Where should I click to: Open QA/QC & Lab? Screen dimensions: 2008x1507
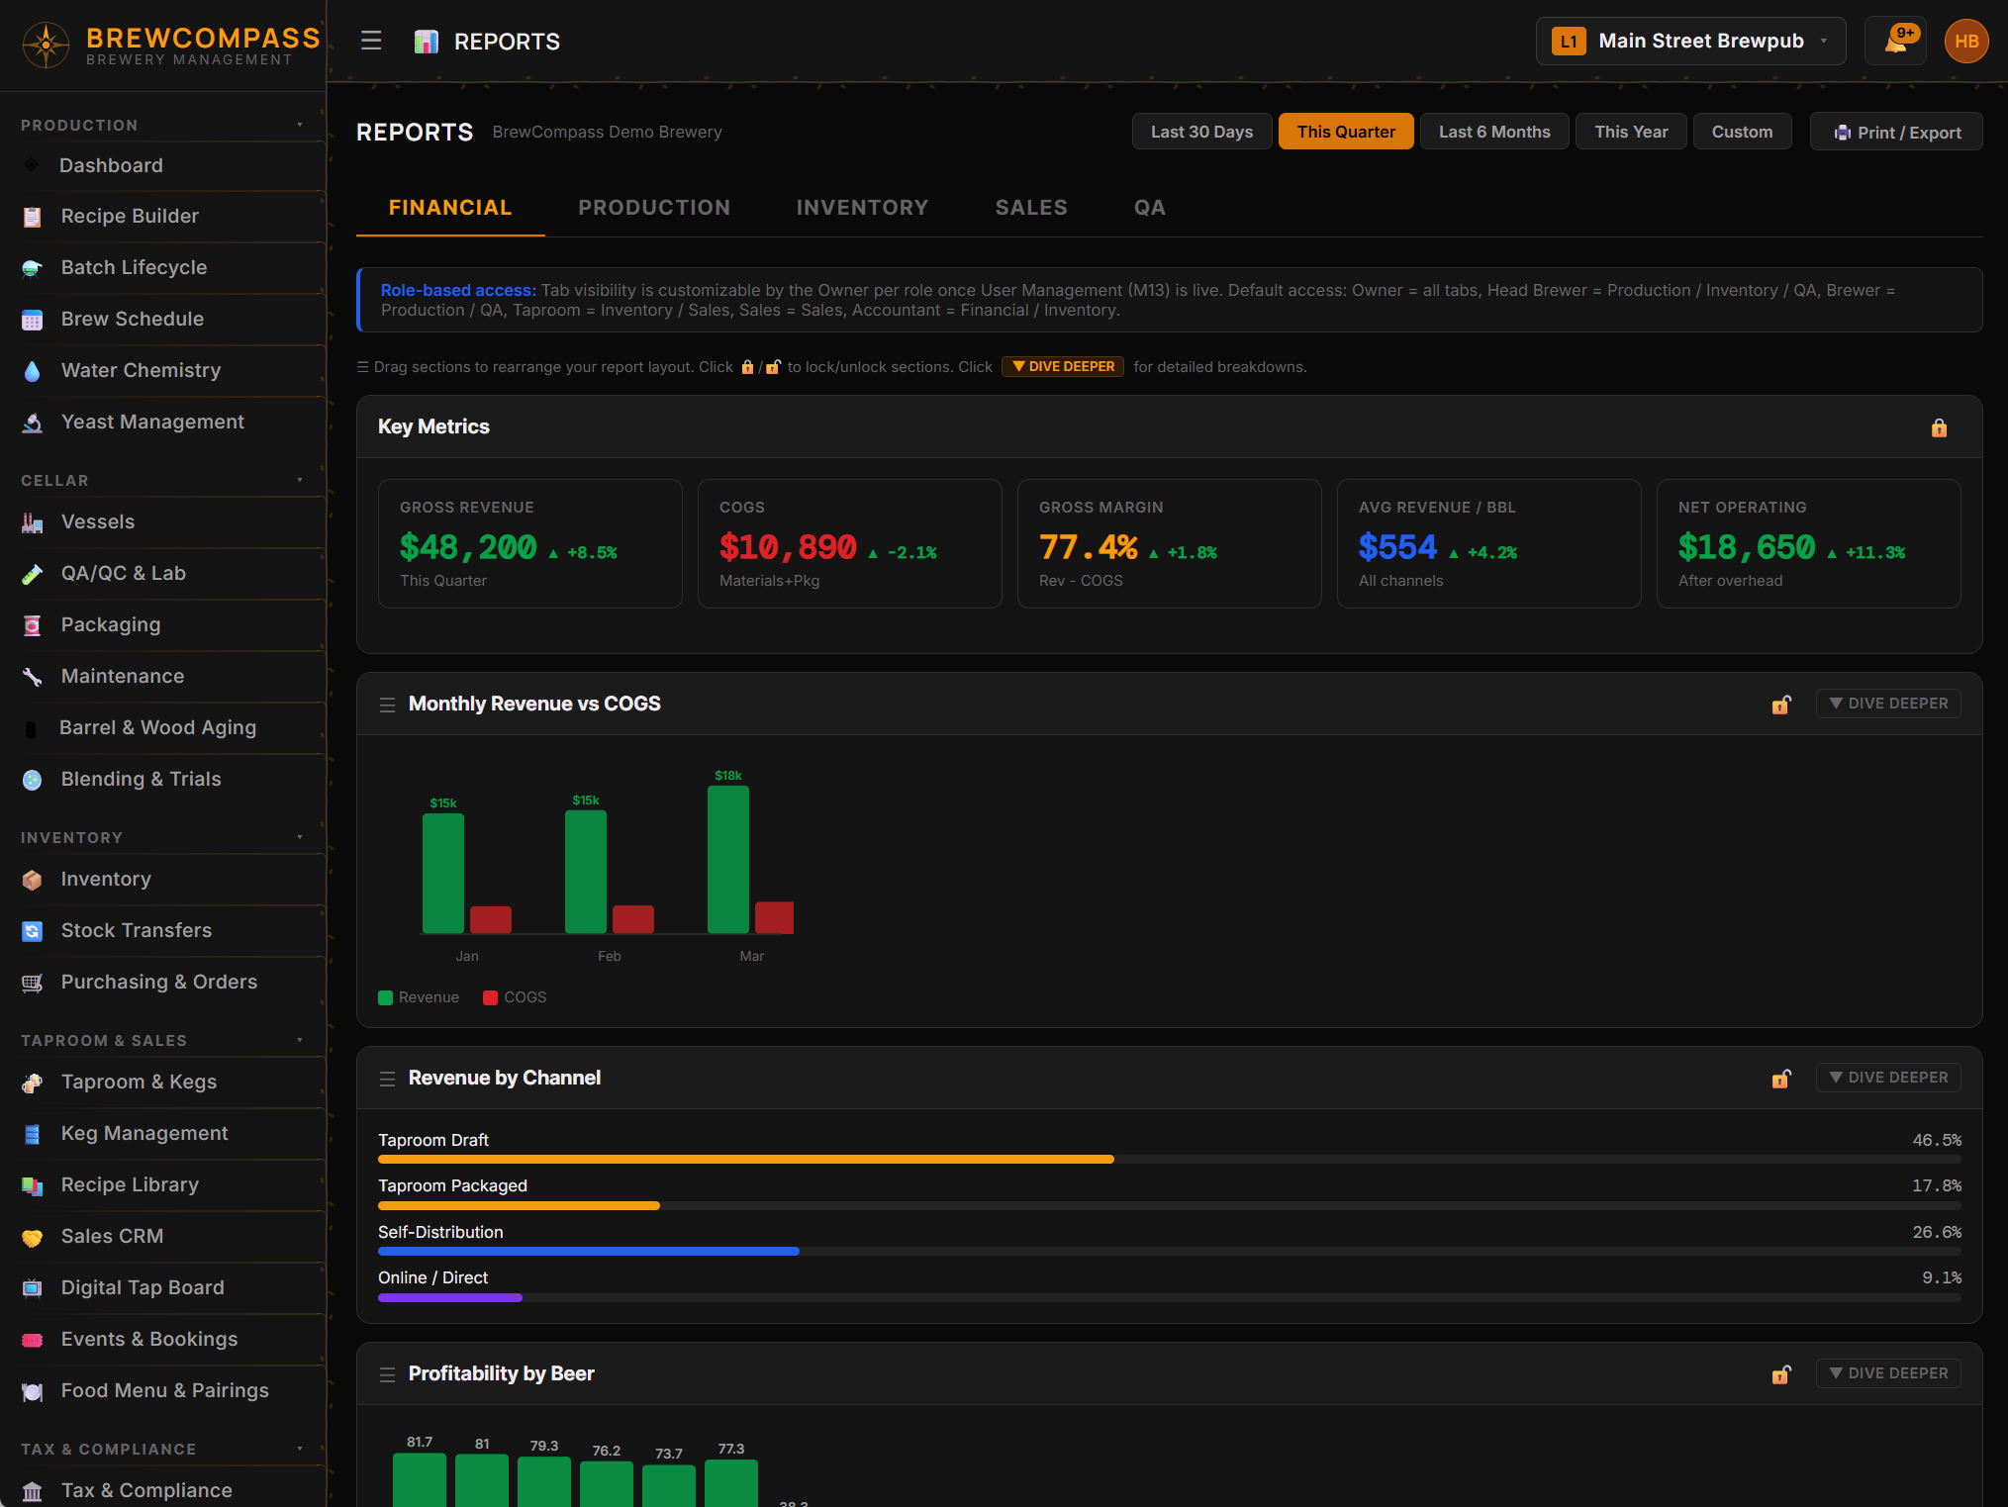(x=163, y=573)
